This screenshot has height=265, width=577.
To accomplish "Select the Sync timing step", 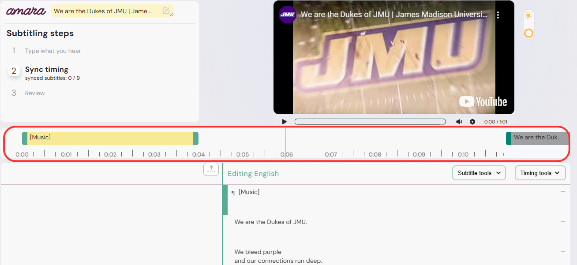I will [x=46, y=69].
